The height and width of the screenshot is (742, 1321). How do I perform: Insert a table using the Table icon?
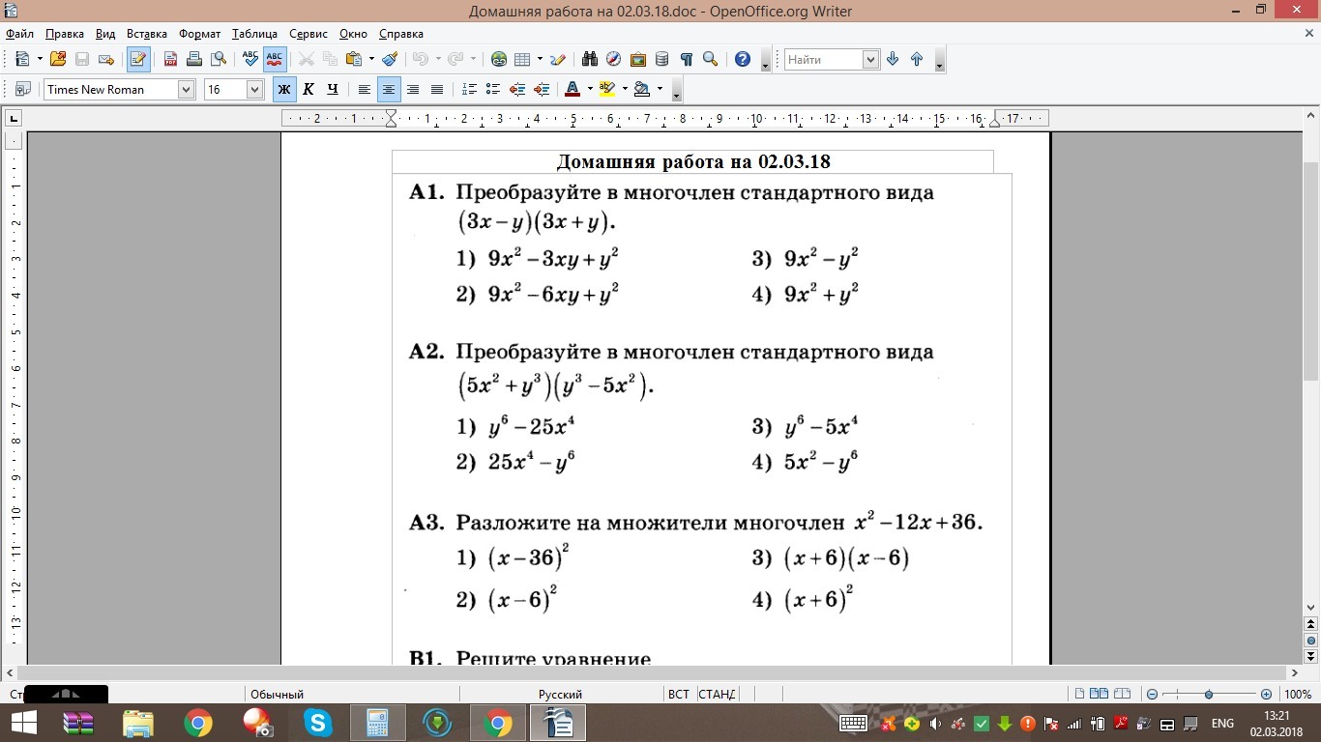[522, 59]
